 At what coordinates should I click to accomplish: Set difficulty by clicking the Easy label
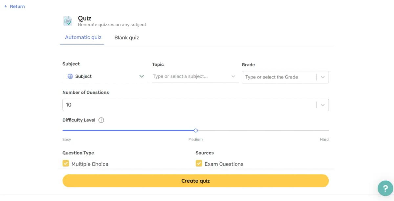coord(67,139)
